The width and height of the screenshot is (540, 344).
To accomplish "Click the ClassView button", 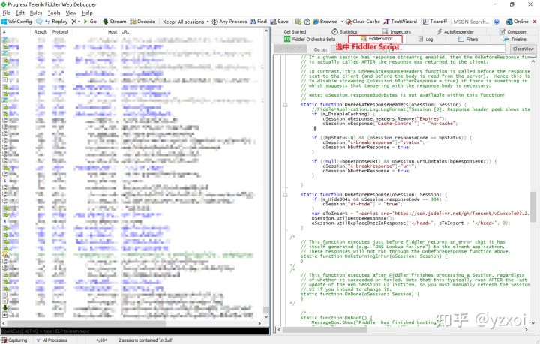I will pyautogui.click(x=523, y=49).
